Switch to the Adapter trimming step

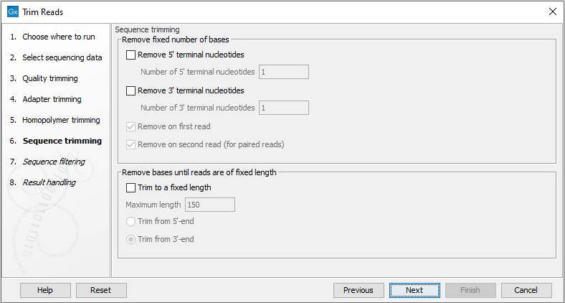52,99
